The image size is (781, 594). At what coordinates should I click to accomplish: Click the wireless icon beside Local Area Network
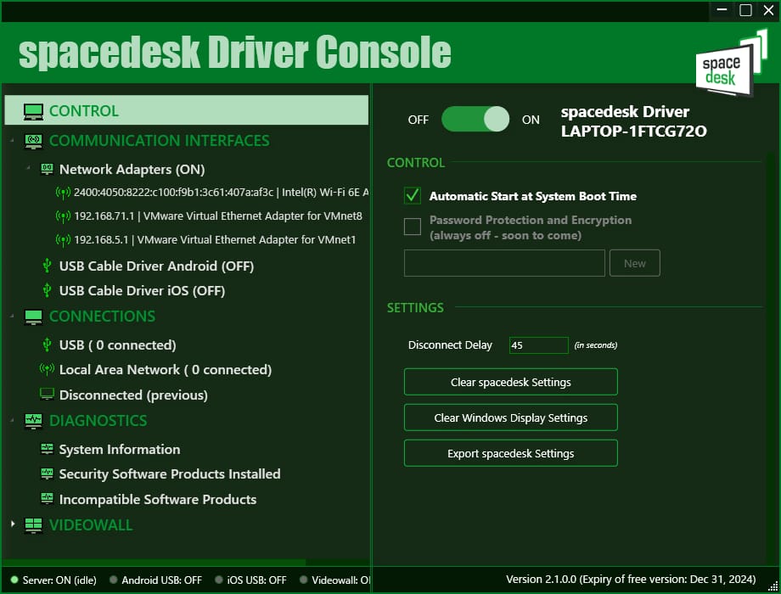pos(47,370)
